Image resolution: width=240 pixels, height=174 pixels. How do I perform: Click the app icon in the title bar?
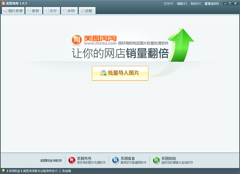pyautogui.click(x=3, y=3)
